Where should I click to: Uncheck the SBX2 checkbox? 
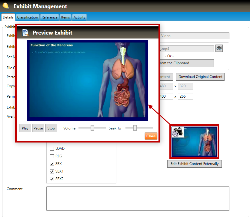pos(52,179)
